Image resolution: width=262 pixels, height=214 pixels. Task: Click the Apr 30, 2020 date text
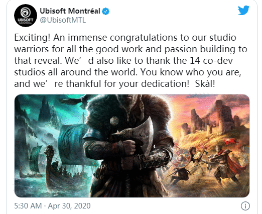[x=69, y=206]
